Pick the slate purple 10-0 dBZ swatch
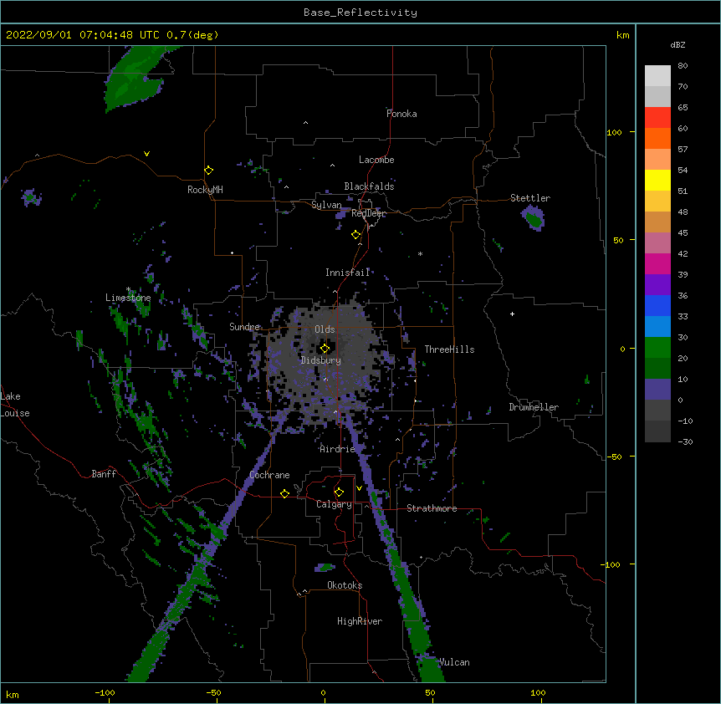This screenshot has height=704, width=721. coord(657,390)
